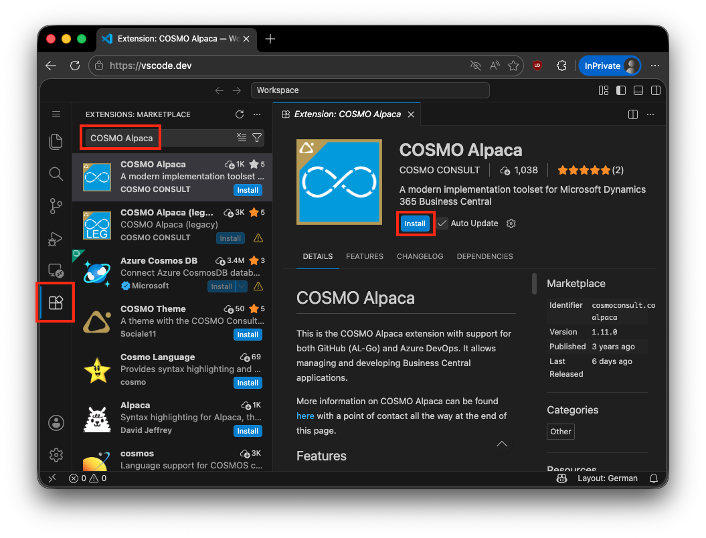Image resolution: width=706 pixels, height=538 pixels.
Task: Open the Search view in activity bar
Action: [x=56, y=174]
